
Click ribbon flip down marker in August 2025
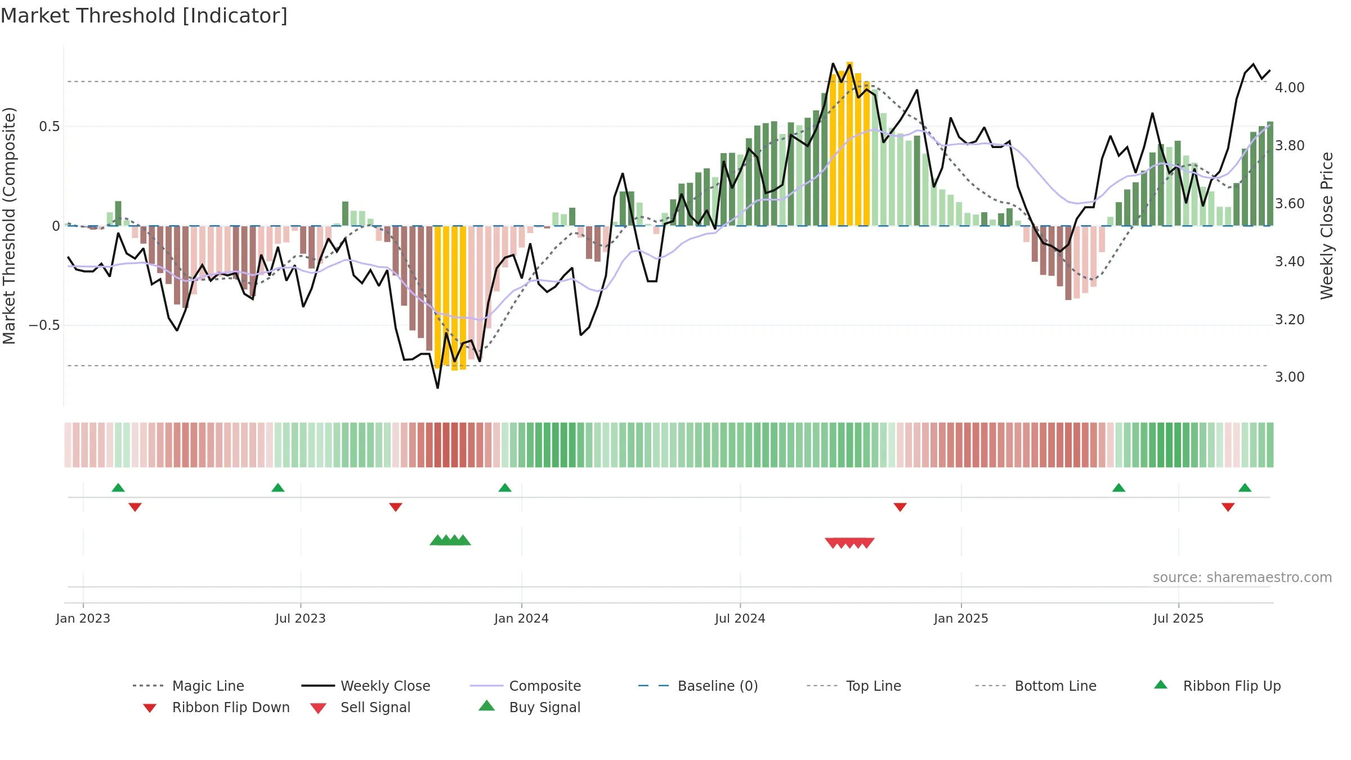(x=1228, y=507)
